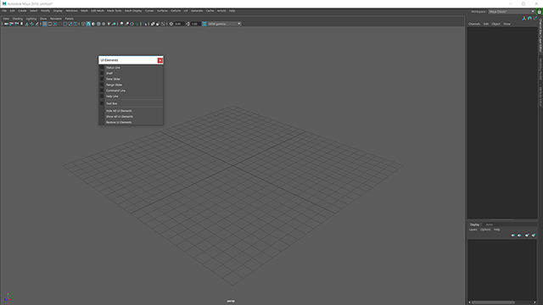Click the teal arc icon above Channel Box
This screenshot has width=543, height=305.
pyautogui.click(x=529, y=19)
